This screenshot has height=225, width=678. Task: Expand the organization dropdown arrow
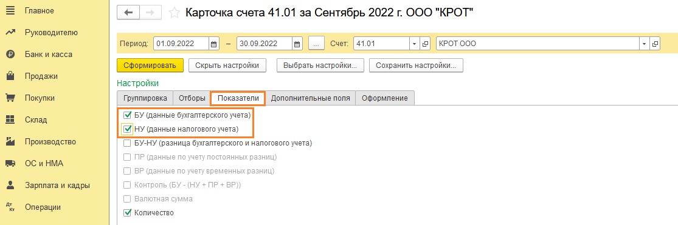645,44
